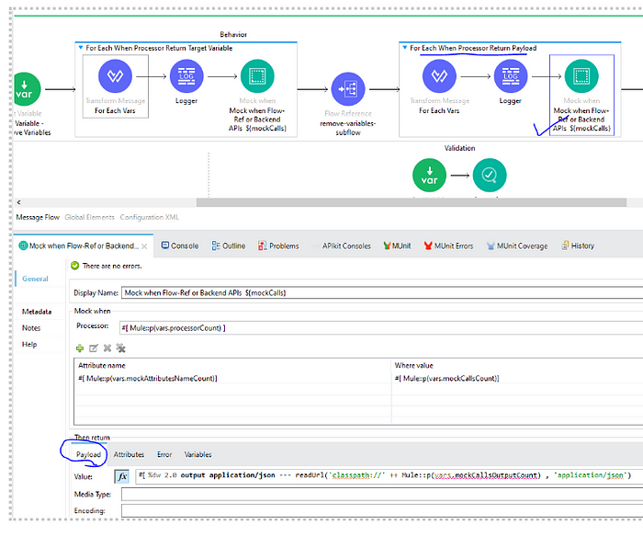Open the Payload tab under Then return
Image resolution: width=643 pixels, height=536 pixels.
coord(88,454)
